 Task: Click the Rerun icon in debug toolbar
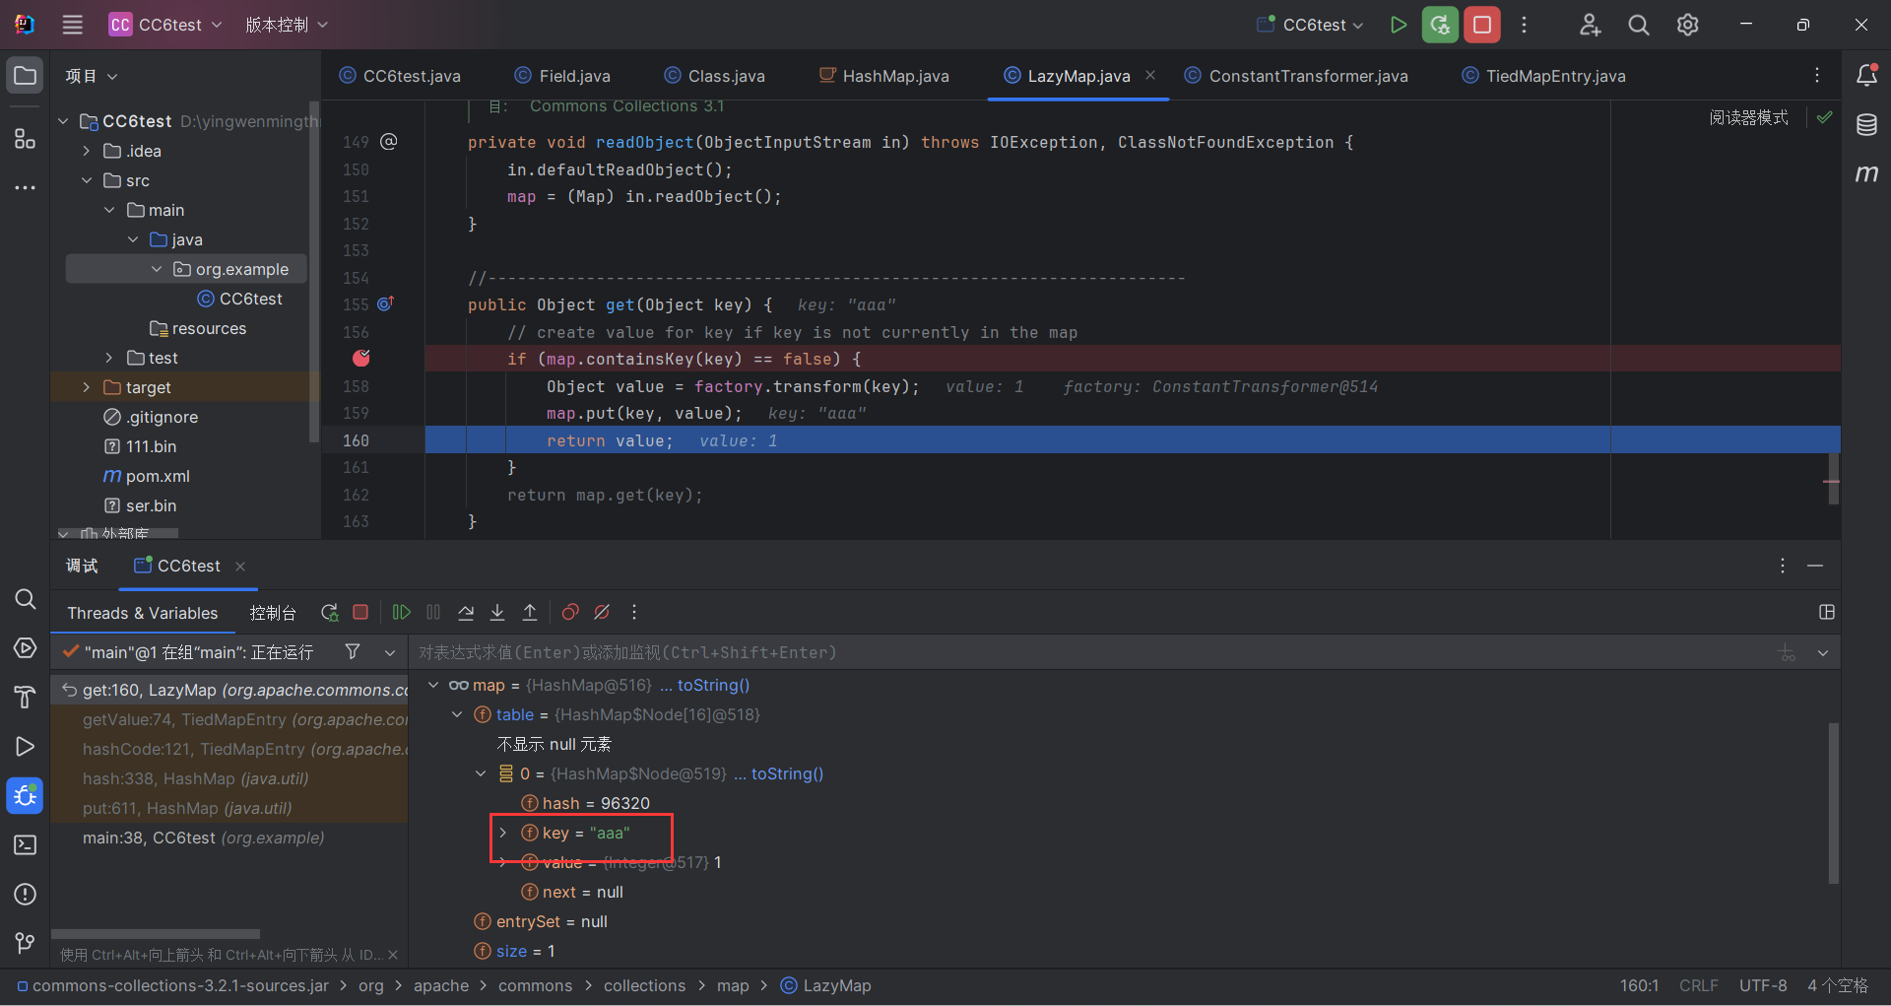click(329, 612)
